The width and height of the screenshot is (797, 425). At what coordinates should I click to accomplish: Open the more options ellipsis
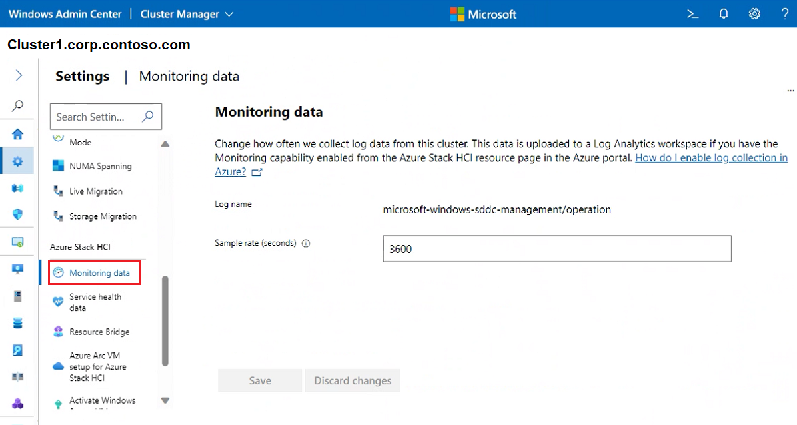coord(790,90)
